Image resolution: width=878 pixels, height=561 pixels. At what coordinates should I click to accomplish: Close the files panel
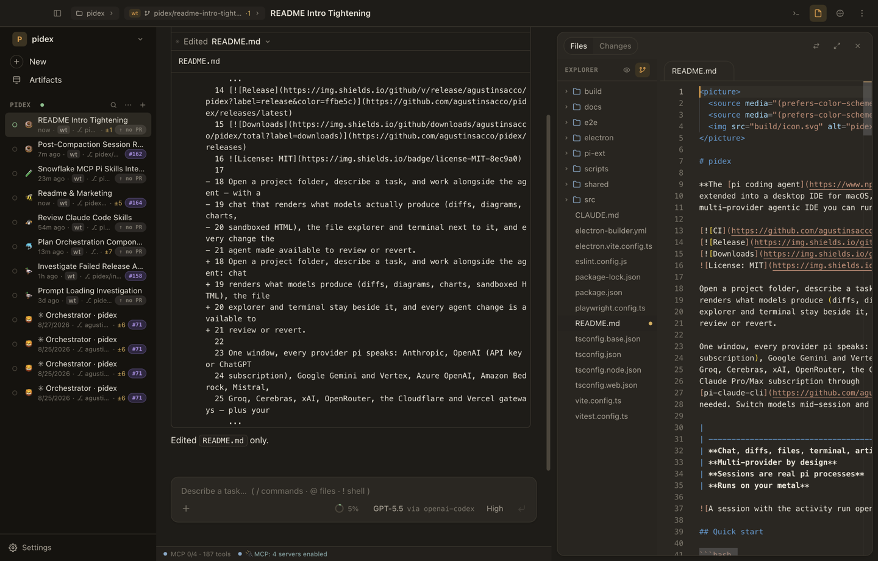857,46
